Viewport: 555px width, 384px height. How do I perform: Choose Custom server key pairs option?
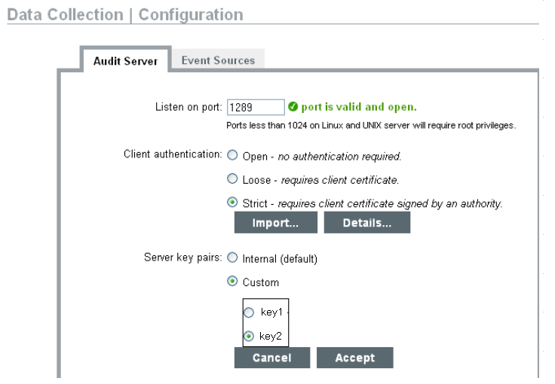(x=232, y=282)
